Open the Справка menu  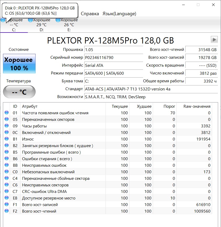[x=90, y=14]
